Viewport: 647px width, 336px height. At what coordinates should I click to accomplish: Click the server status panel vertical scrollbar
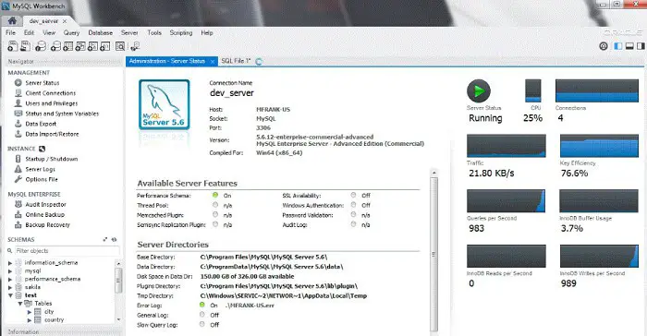[433, 251]
